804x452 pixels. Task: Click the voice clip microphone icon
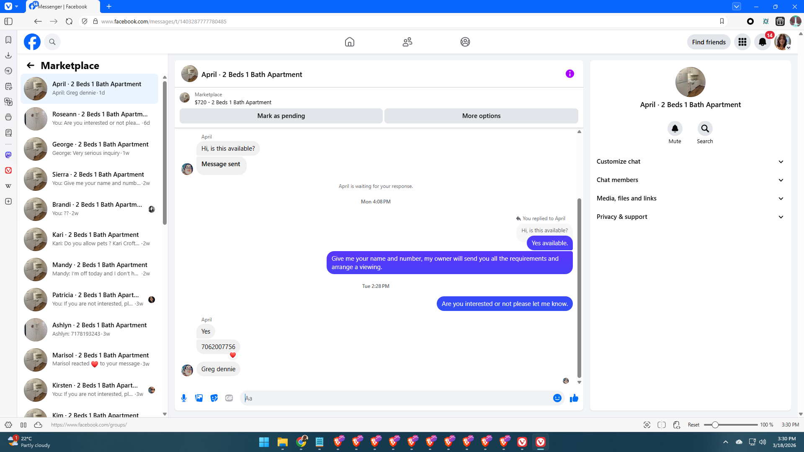click(183, 398)
